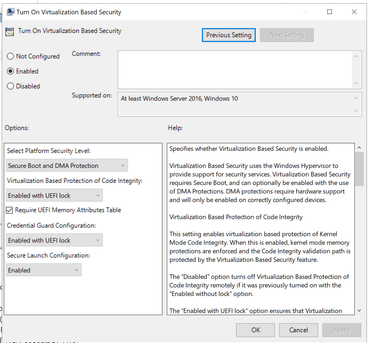
Task: Click the 'Virtualization Based Protection of Code Integrity' help heading
Action: (x=236, y=217)
